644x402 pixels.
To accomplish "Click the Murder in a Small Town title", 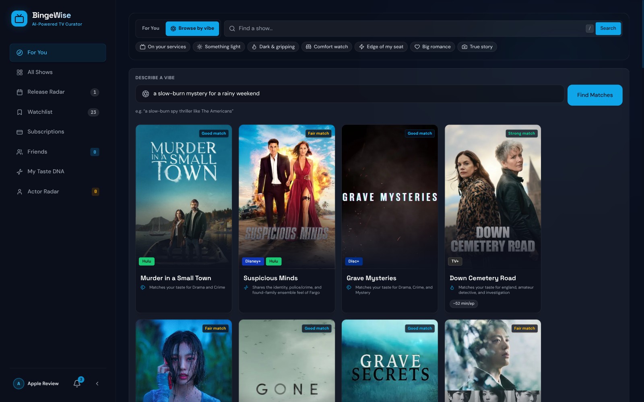I will click(176, 278).
